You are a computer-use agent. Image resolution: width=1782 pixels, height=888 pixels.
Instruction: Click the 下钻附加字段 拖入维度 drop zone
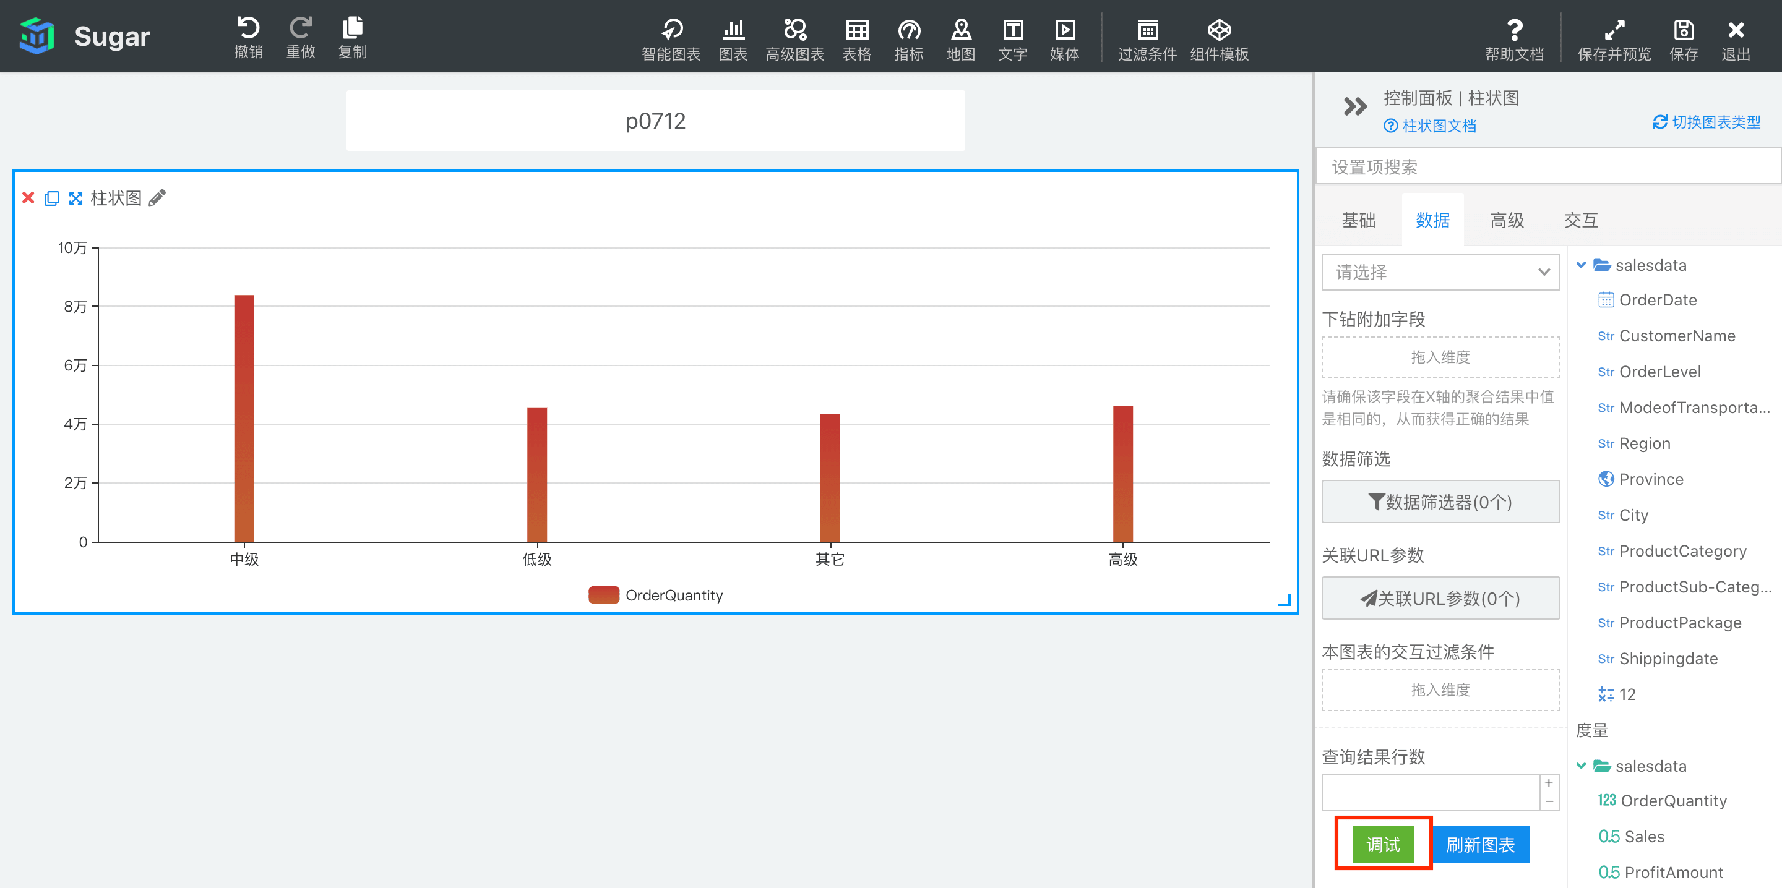[1440, 357]
